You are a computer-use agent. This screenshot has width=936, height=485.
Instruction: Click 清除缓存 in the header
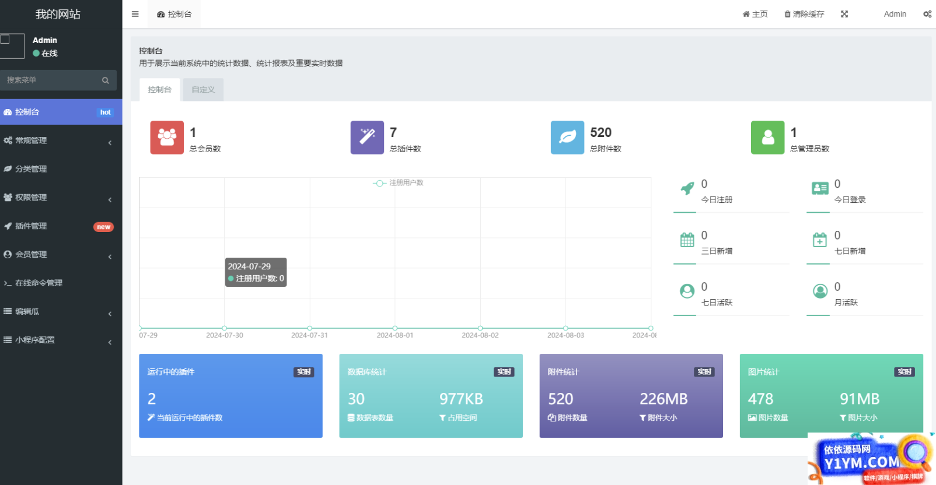[804, 14]
